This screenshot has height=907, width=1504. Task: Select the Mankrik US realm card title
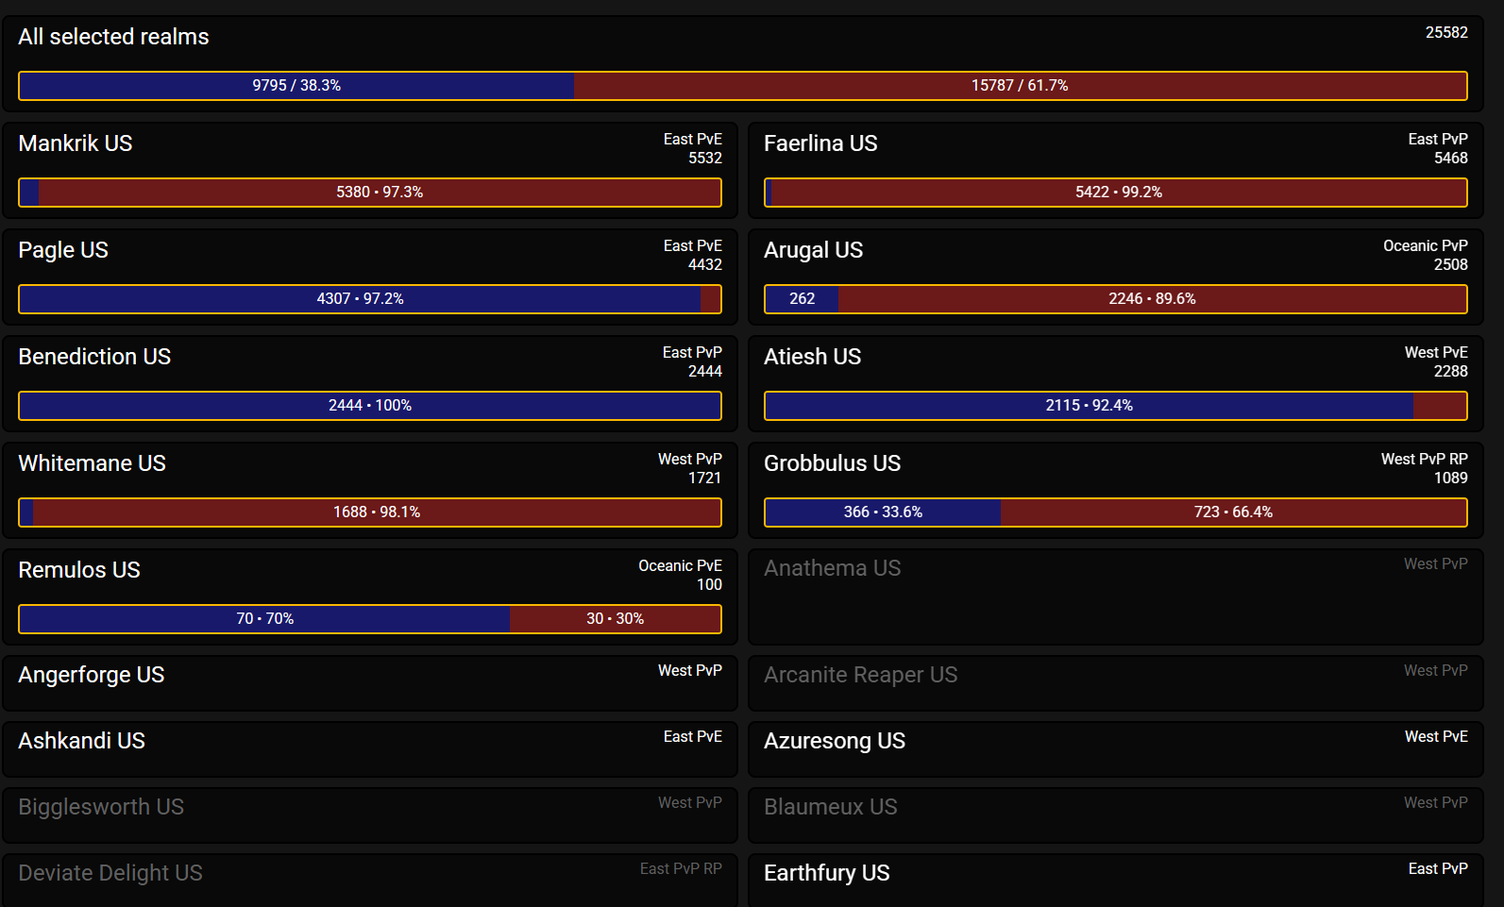pos(76,143)
